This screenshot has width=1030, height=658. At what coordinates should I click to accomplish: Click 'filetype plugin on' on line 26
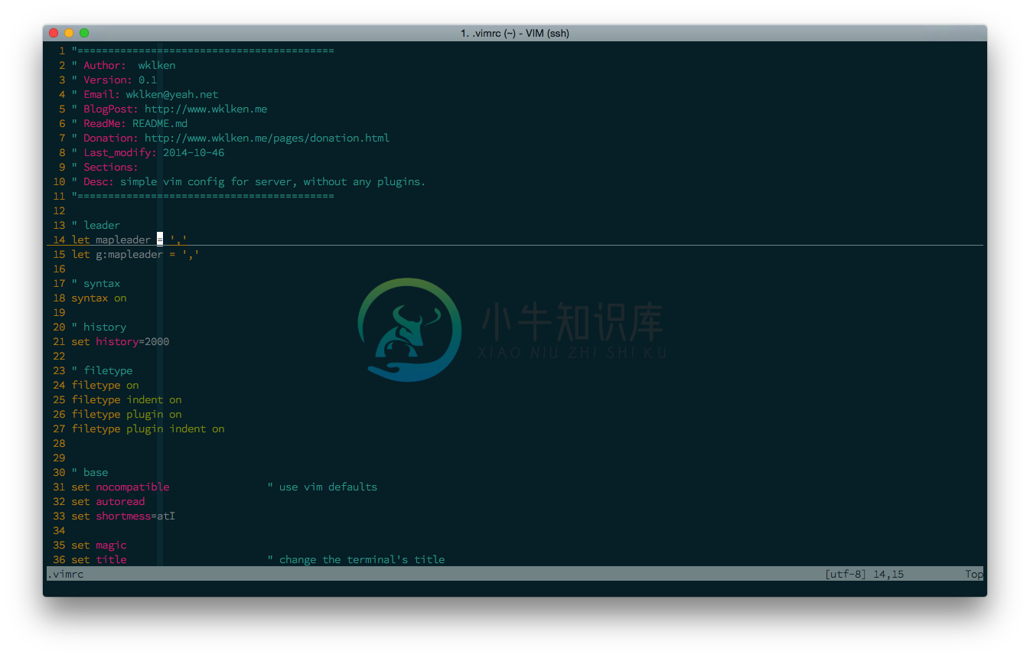(126, 414)
